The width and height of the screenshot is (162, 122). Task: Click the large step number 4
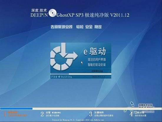pyautogui.click(x=131, y=114)
